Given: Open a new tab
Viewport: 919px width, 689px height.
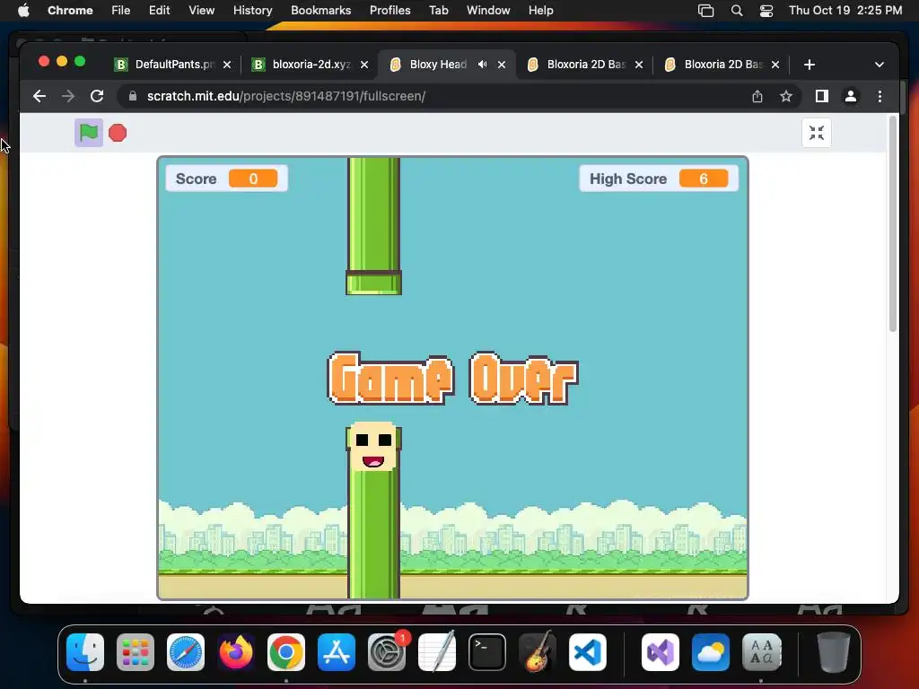Looking at the screenshot, I should tap(810, 65).
